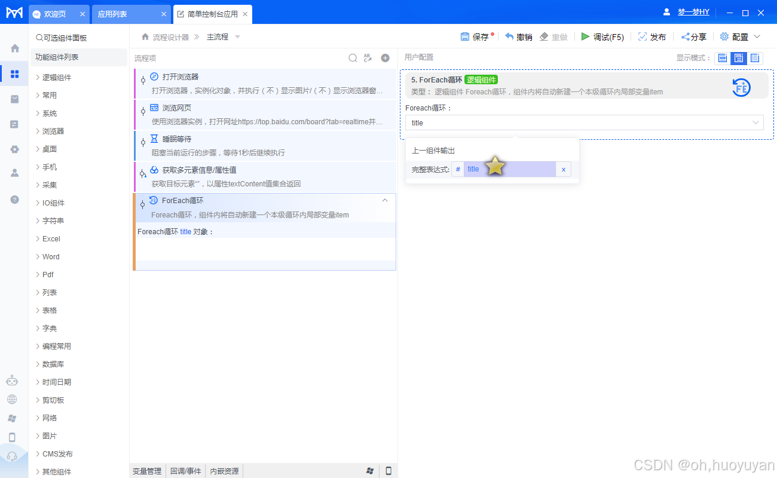Click the title expression field

(510, 169)
